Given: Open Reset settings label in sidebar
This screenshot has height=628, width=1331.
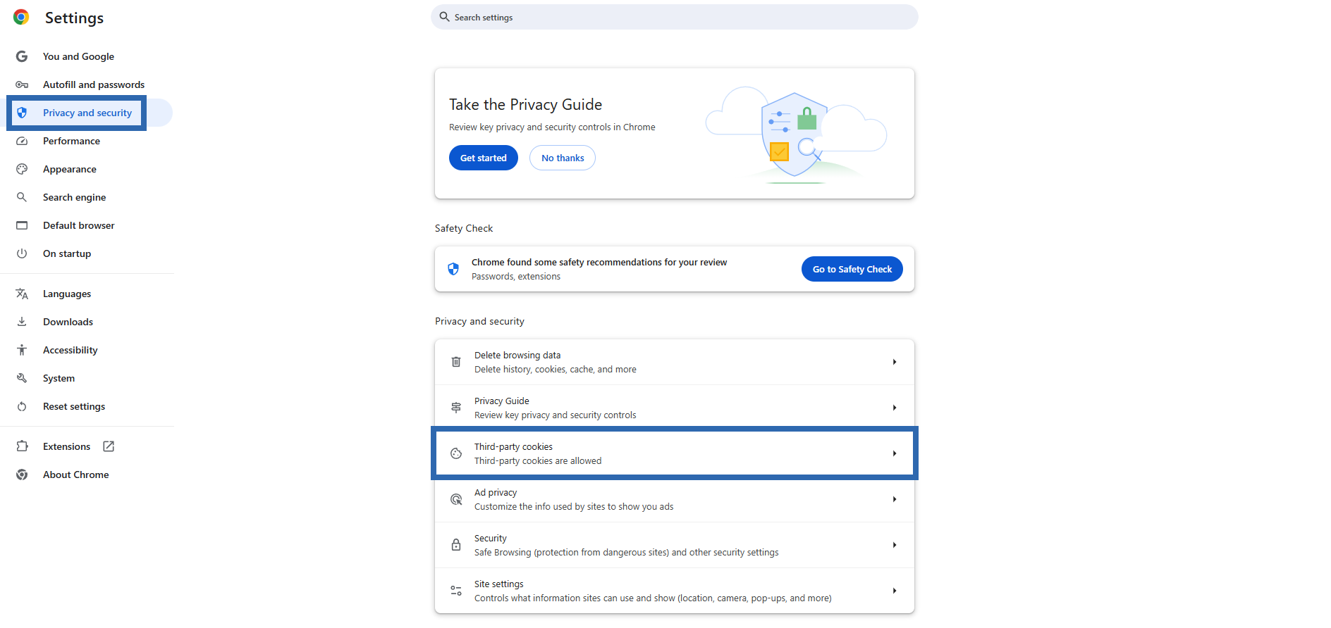Looking at the screenshot, I should point(74,406).
